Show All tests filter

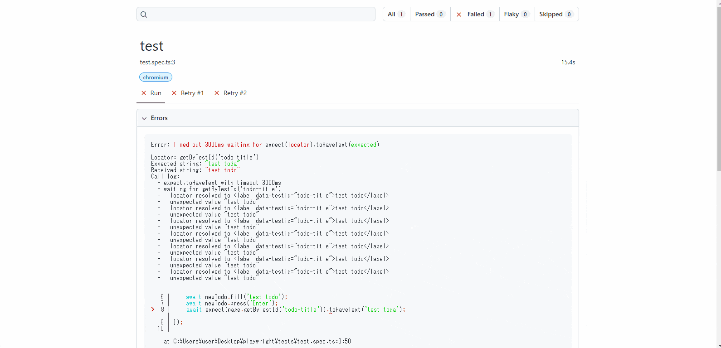click(x=396, y=14)
